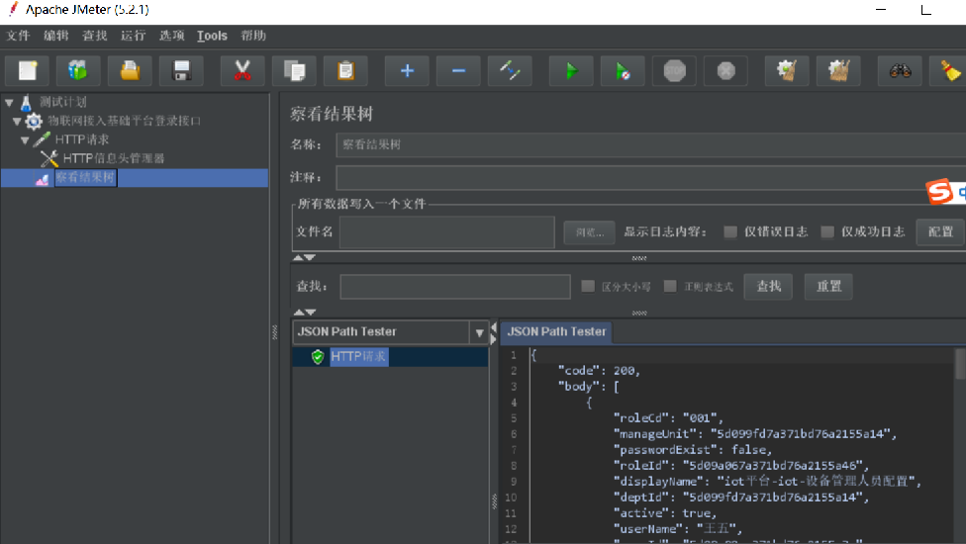The height and width of the screenshot is (544, 966).
Task: Collapse the 物联网接入基础平台登录接口 thread group node
Action: (x=17, y=122)
